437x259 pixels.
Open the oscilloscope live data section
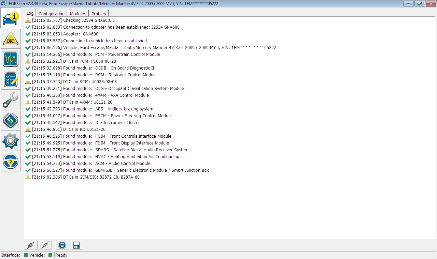(11, 59)
